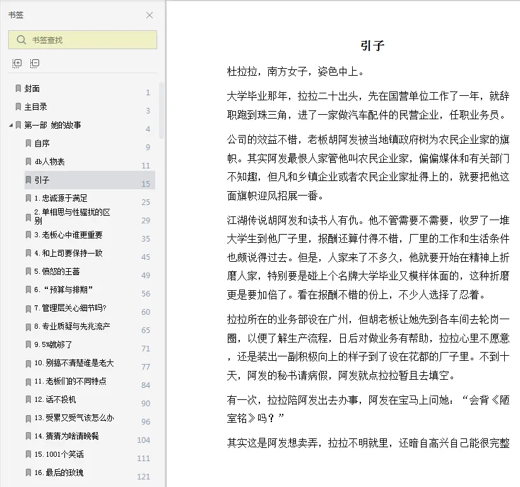520x487 pixels.
Task: Jump to the 自序 bookmark
Action: (42, 143)
